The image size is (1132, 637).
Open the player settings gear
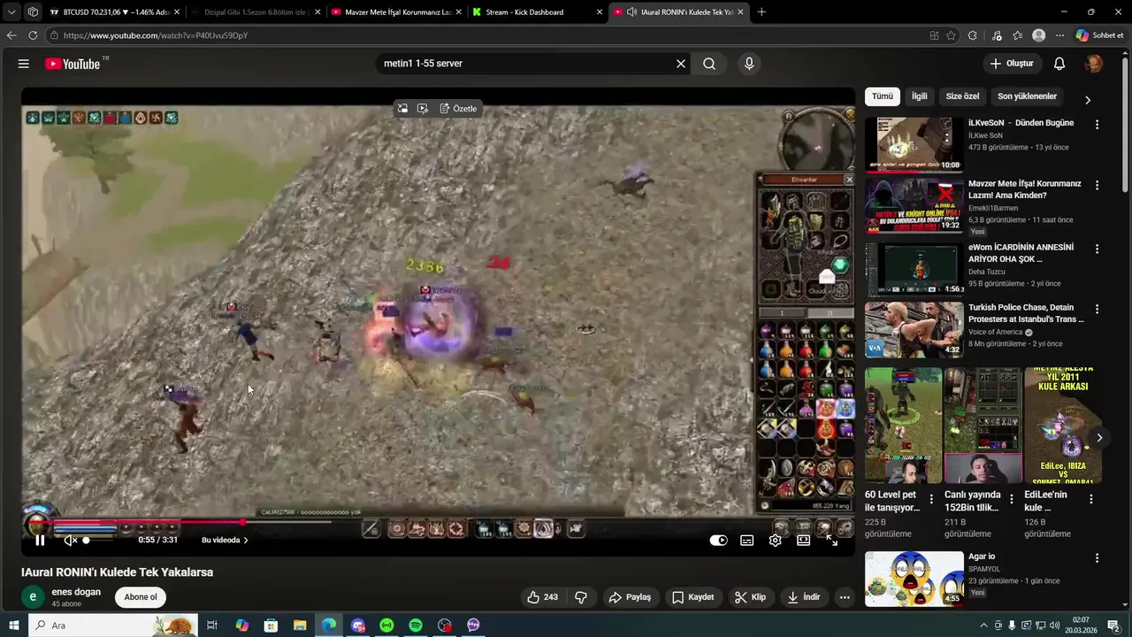click(x=776, y=540)
